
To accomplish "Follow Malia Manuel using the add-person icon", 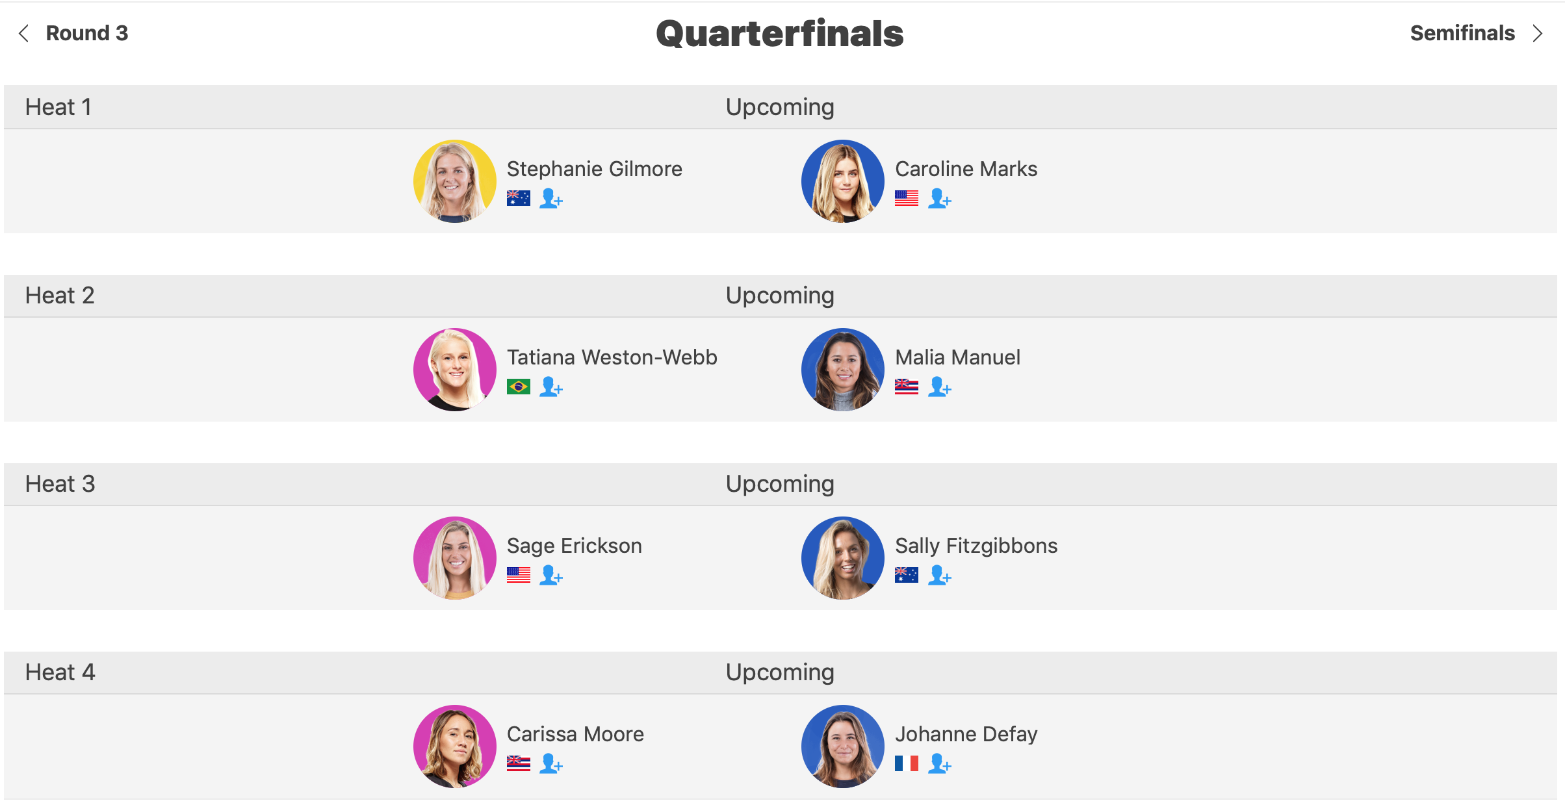I will click(x=939, y=387).
